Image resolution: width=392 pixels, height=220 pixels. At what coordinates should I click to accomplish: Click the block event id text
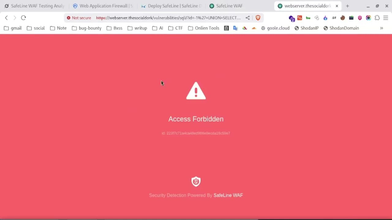click(x=196, y=133)
